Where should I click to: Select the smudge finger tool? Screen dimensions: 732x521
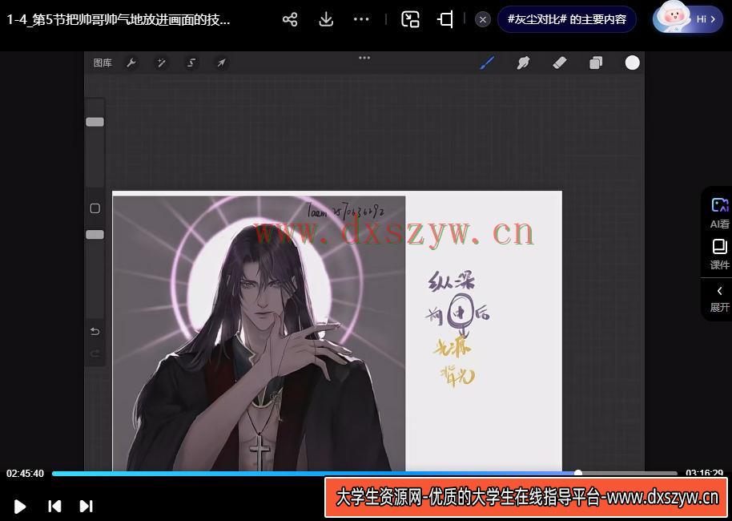pyautogui.click(x=523, y=63)
